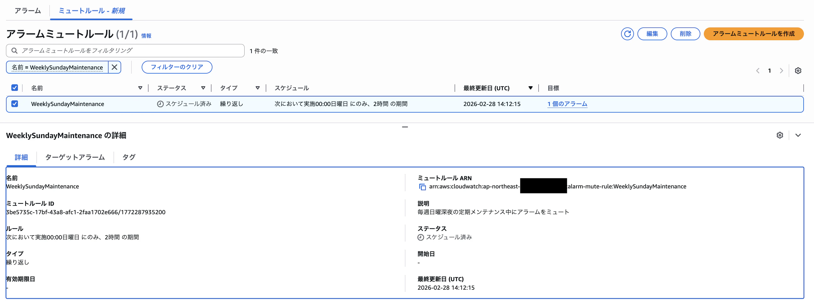
Task: Open the 情報 link next to title
Action: click(x=146, y=36)
